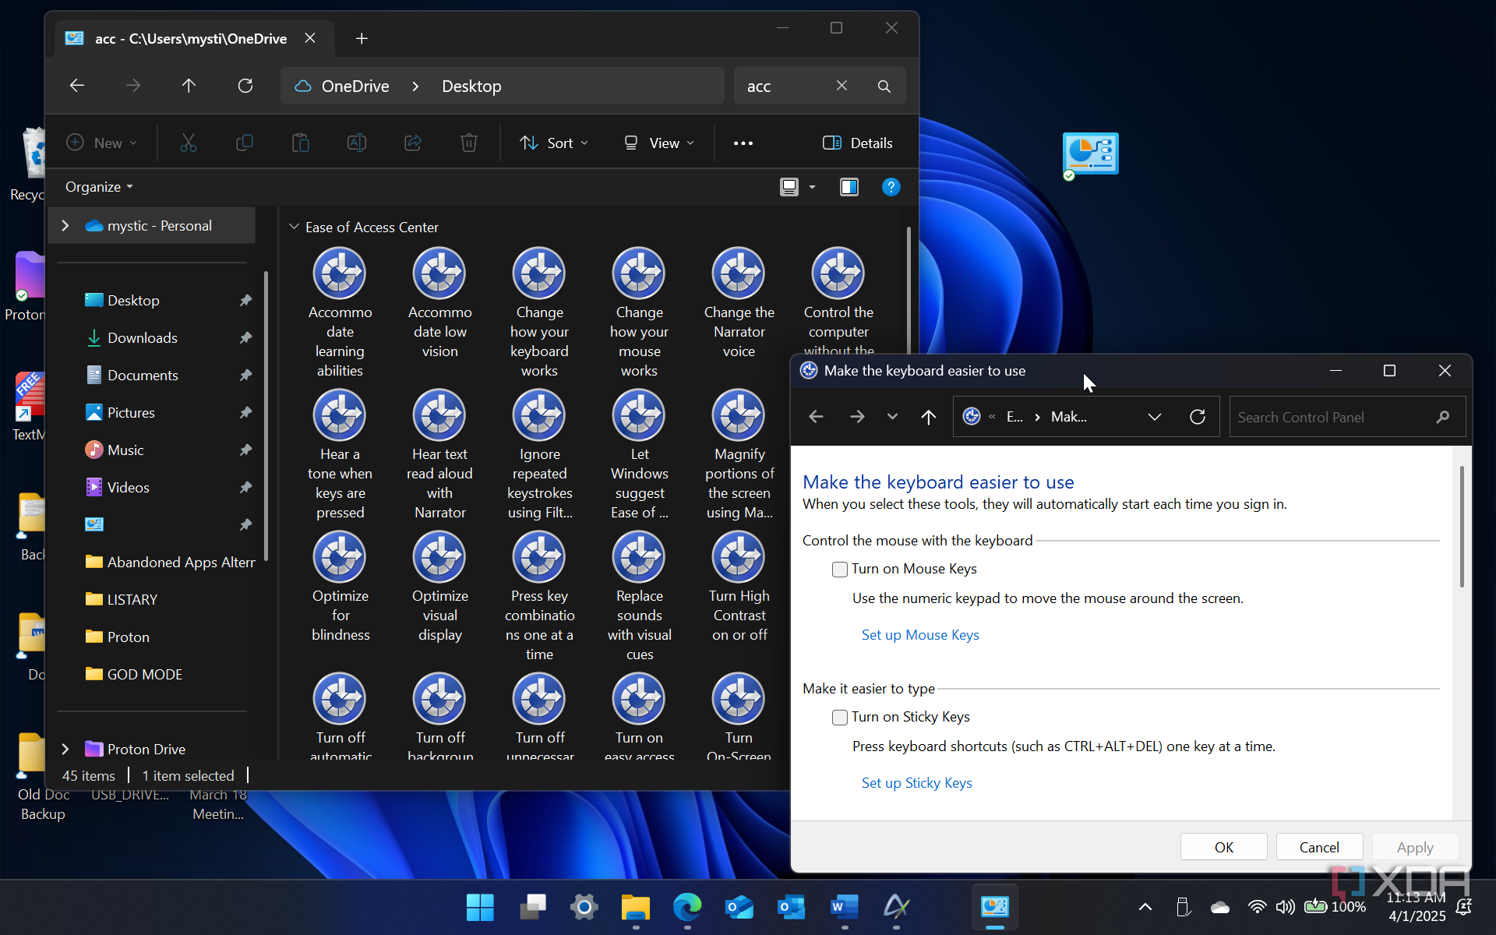This screenshot has width=1496, height=935.
Task: Collapse the Ease of Access Center group
Action: pyautogui.click(x=294, y=227)
